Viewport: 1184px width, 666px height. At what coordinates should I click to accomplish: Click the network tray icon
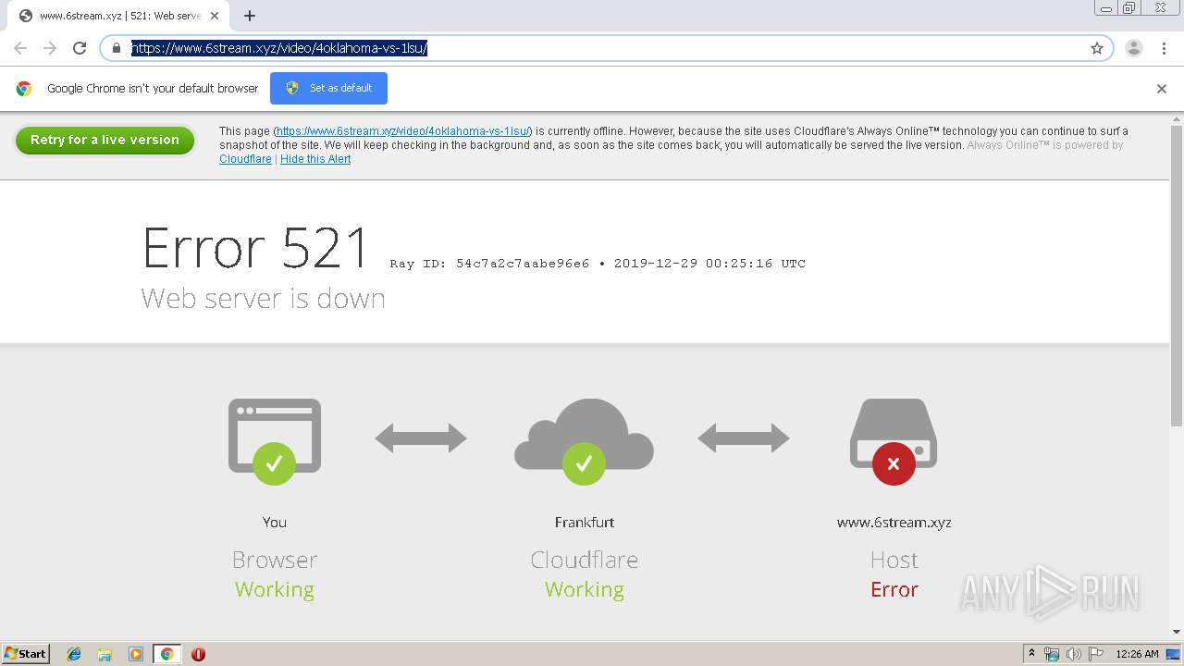[x=1052, y=654]
